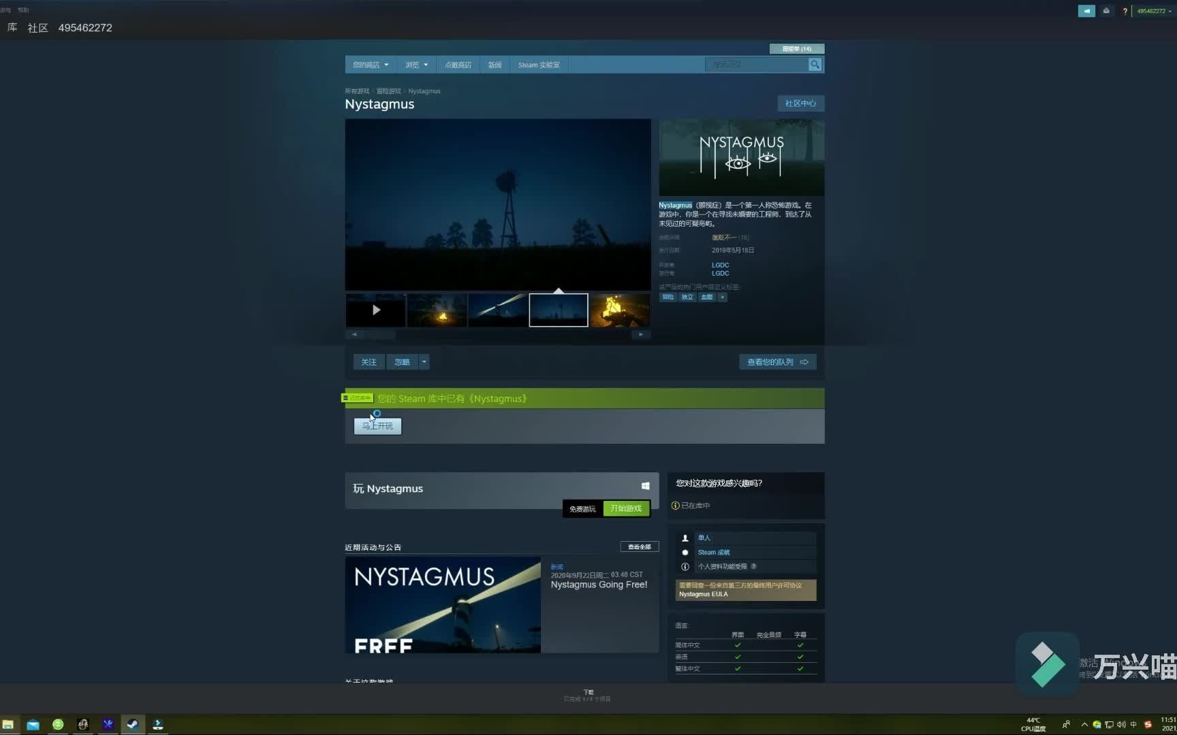Open the 愿望单 (14) wishlist button

tap(797, 49)
